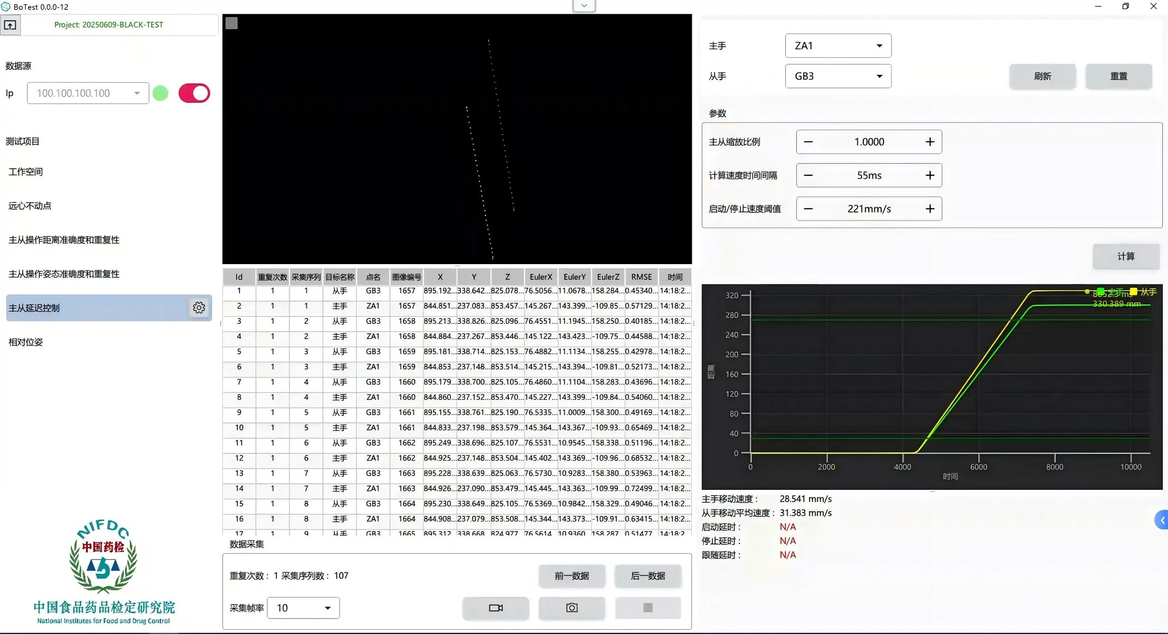Decrease 启动/停止速度阈值 value
This screenshot has height=634, width=1168.
(x=809, y=209)
